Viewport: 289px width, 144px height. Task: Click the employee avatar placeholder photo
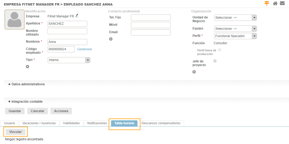(x=15, y=19)
